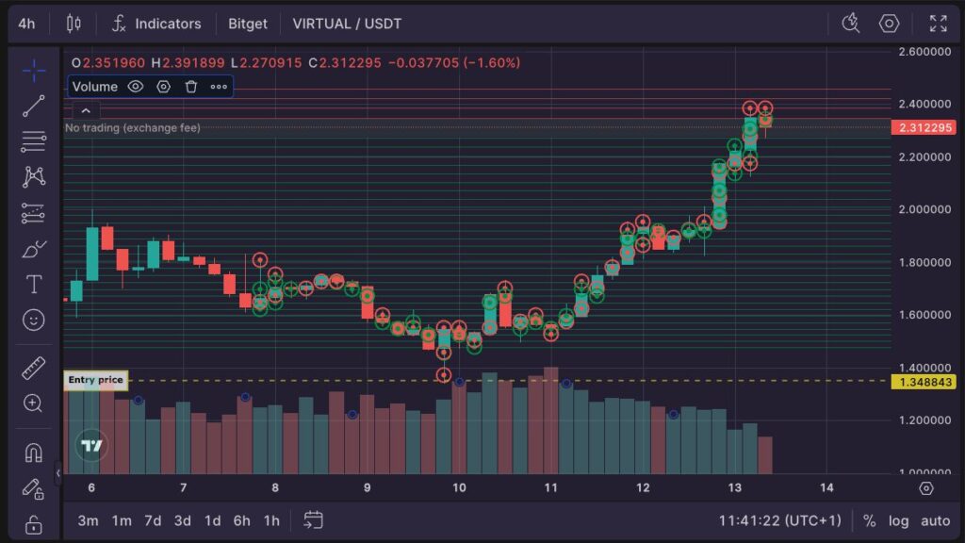
Task: Click the yellow Entry price label
Action: [x=95, y=381]
